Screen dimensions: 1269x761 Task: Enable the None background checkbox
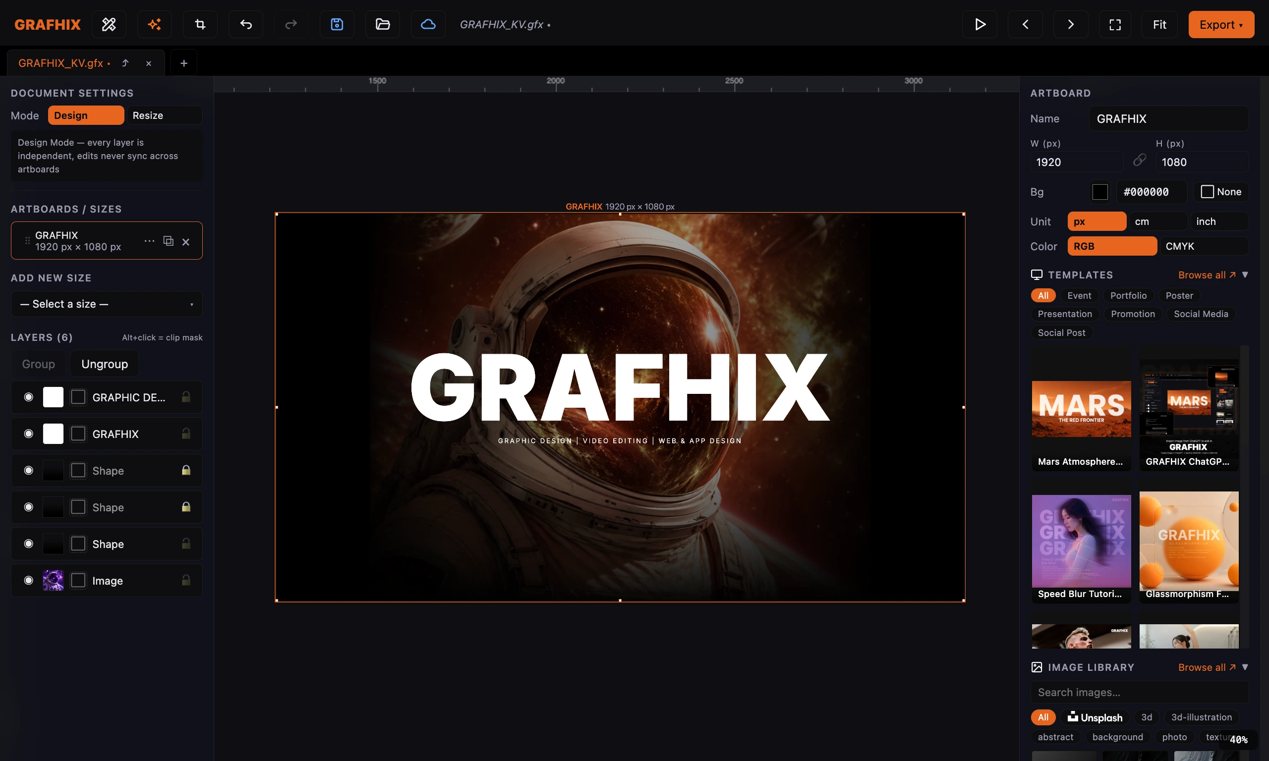pos(1208,192)
